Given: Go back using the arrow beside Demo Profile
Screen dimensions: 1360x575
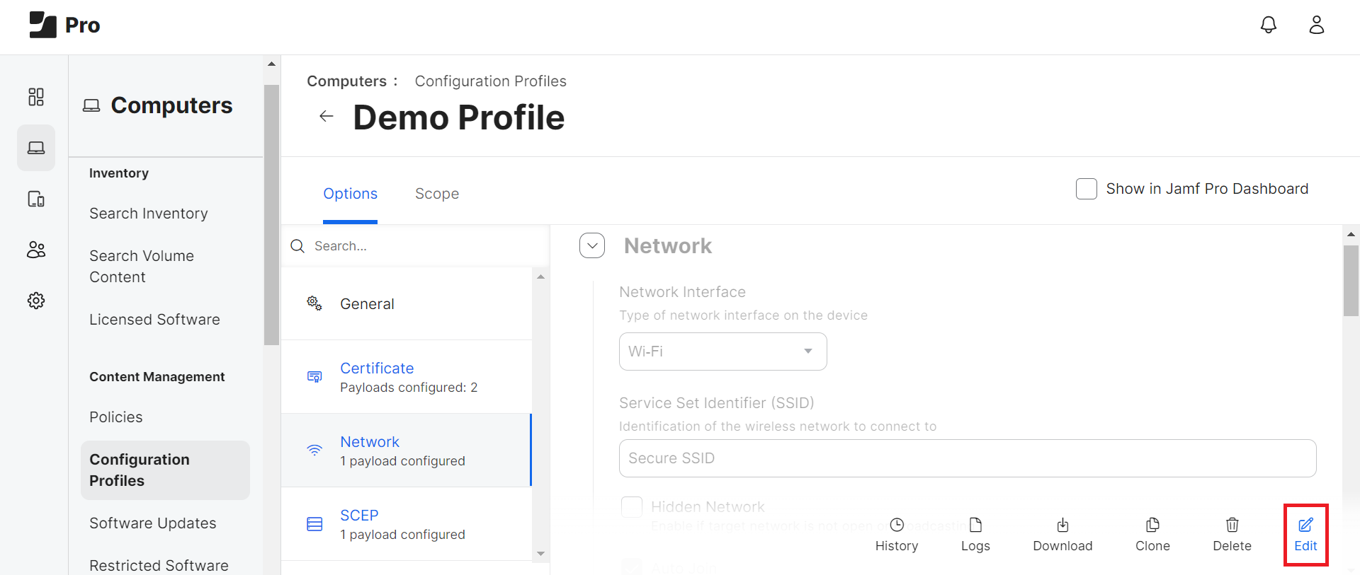Looking at the screenshot, I should point(326,116).
